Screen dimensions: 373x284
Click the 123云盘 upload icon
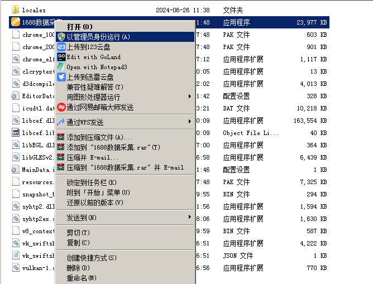pos(61,47)
